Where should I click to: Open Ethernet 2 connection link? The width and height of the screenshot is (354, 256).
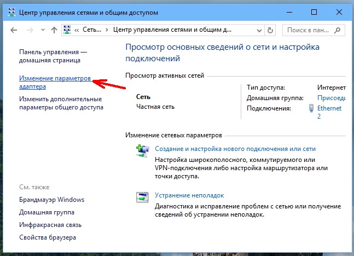[x=329, y=112]
